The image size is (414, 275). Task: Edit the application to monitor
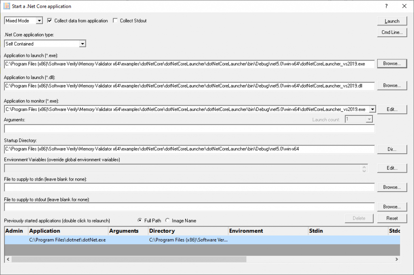pyautogui.click(x=392, y=109)
